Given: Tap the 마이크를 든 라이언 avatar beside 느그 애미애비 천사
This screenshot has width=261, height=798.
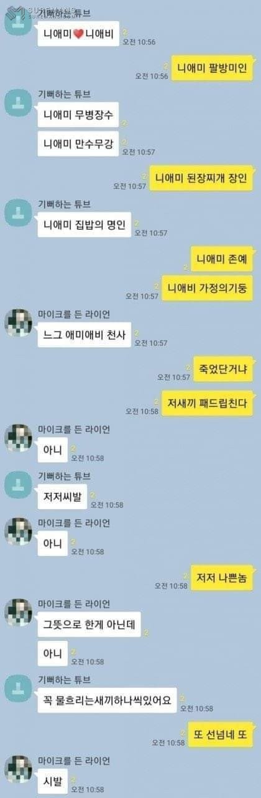Looking at the screenshot, I should click(x=18, y=322).
